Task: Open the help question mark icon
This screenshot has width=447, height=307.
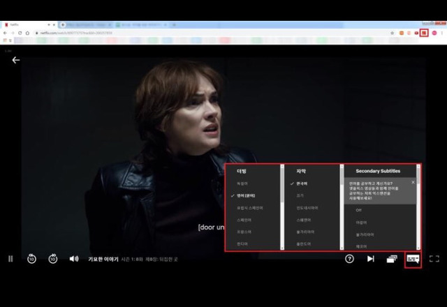Action: click(x=349, y=259)
